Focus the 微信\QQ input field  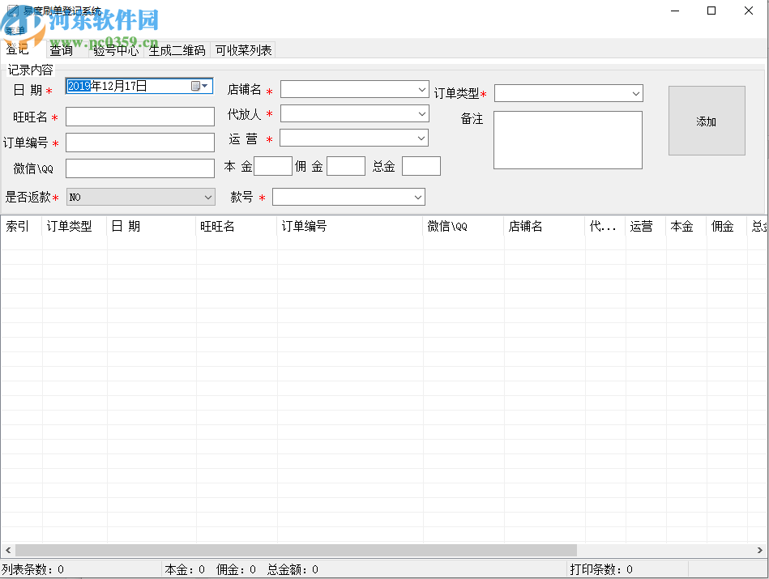[x=140, y=168]
